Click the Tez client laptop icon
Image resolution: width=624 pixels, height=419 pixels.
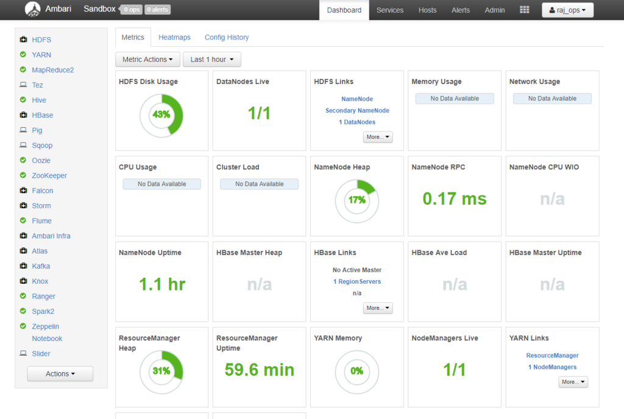point(24,85)
